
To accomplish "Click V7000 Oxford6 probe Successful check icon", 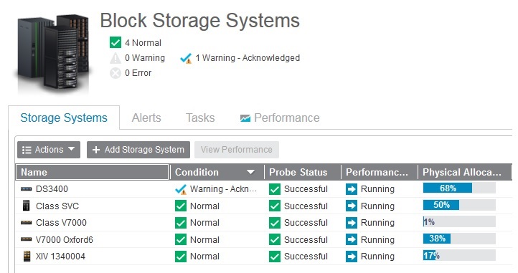I will [x=275, y=239].
